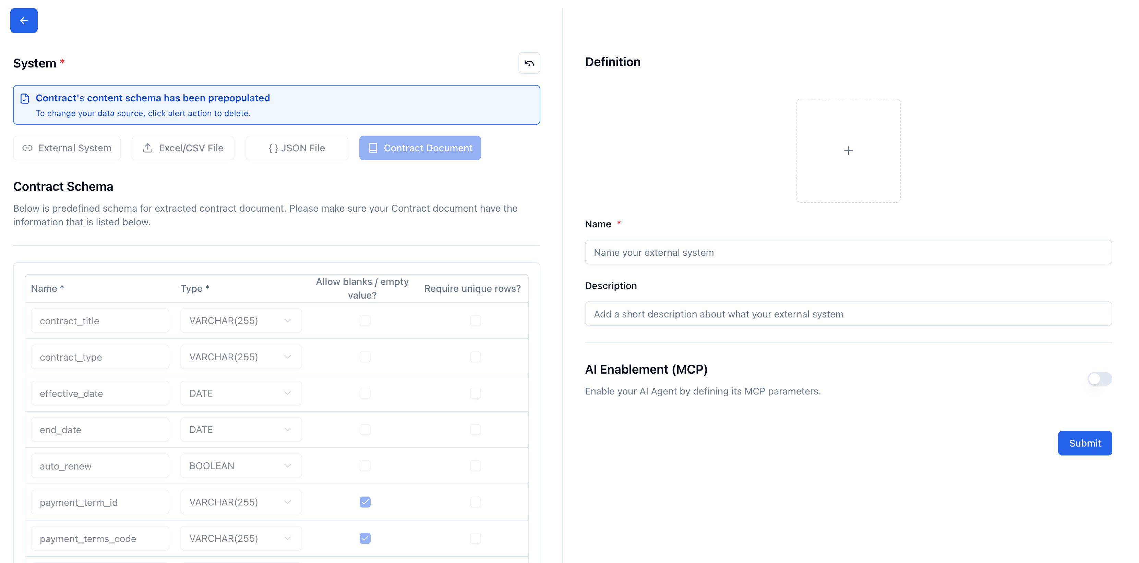Expand the BOOLEAN type dropdown for auto_renew
Screen dimensions: 1139x563
[241, 466]
